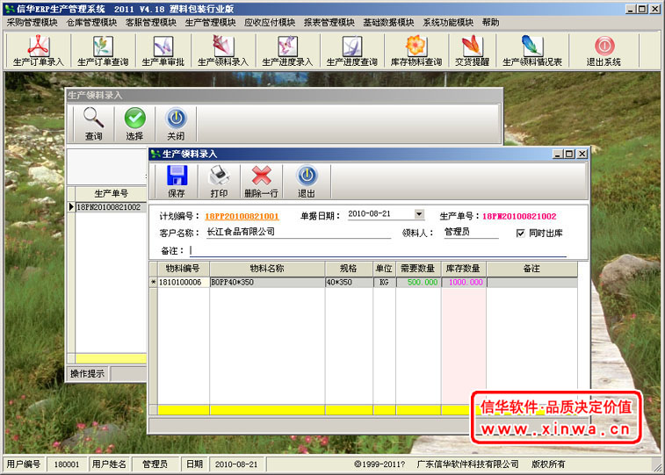Image resolution: width=665 pixels, height=475 pixels.
Task: Click 规格 cell 40*350
Action: (349, 282)
